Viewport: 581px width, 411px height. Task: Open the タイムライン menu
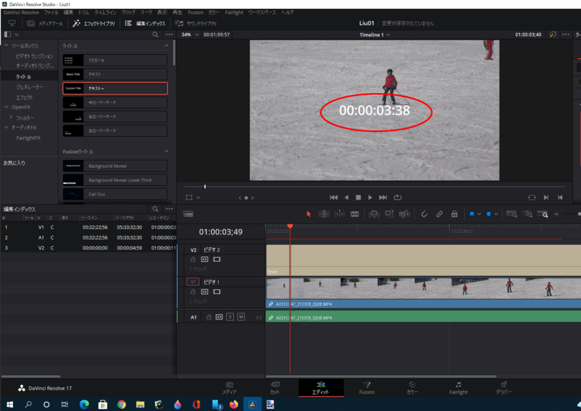(105, 12)
